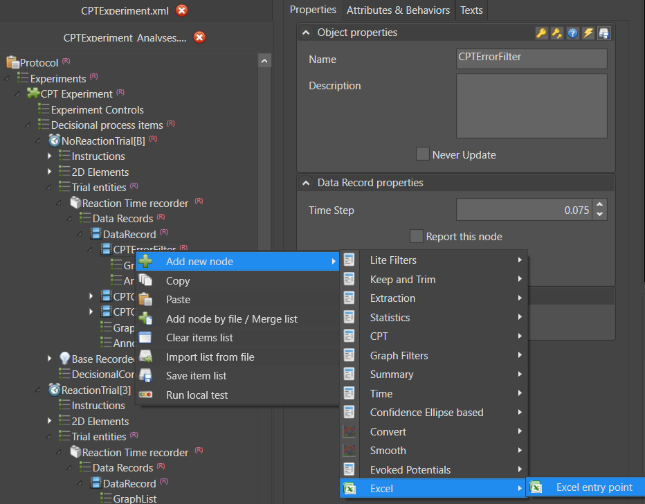Enable the Never Update checkbox

(422, 154)
